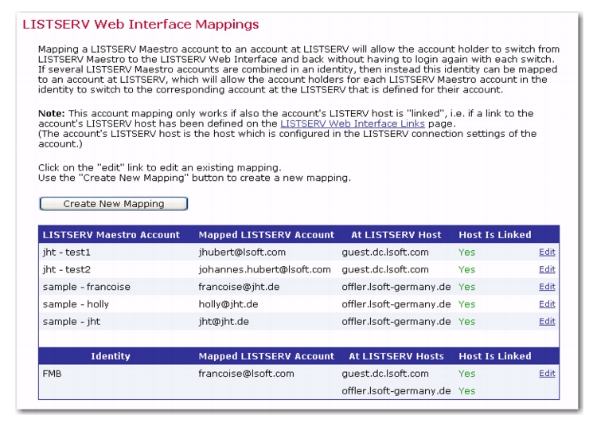Click offler.lsoft-germany.de host in sample - holly row
The height and width of the screenshot is (423, 593).
396,304
